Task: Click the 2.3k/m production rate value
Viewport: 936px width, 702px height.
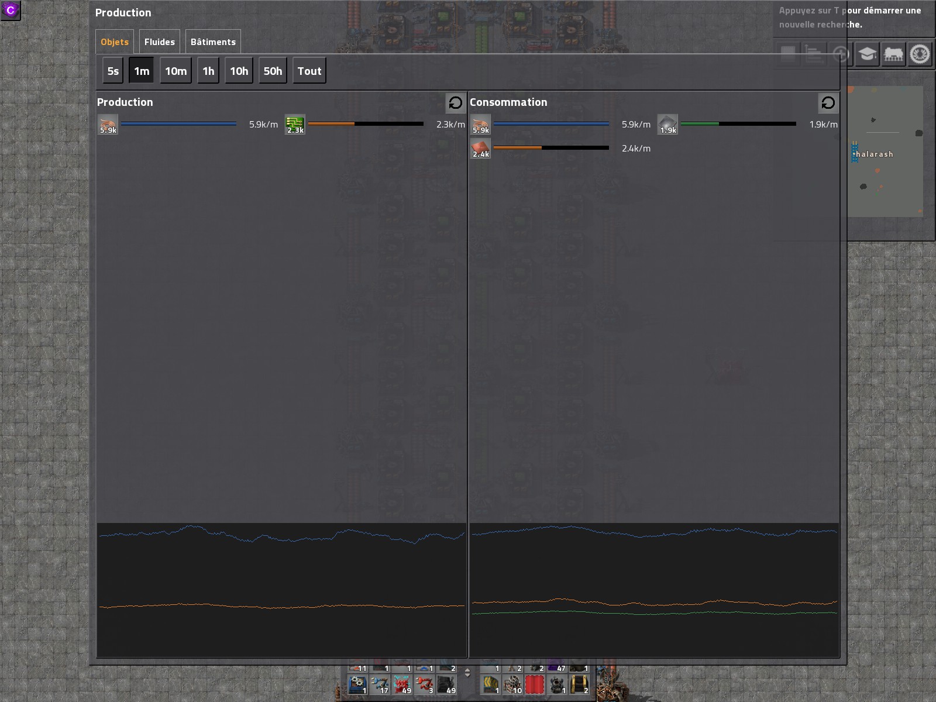Action: [450, 125]
